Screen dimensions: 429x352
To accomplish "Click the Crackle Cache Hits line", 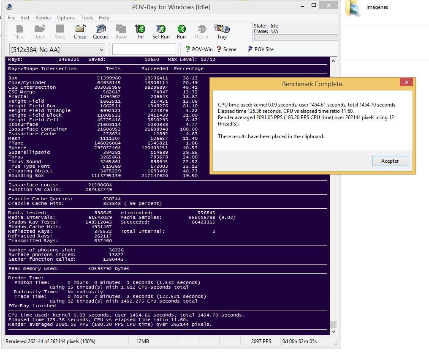I will click(x=85, y=203).
